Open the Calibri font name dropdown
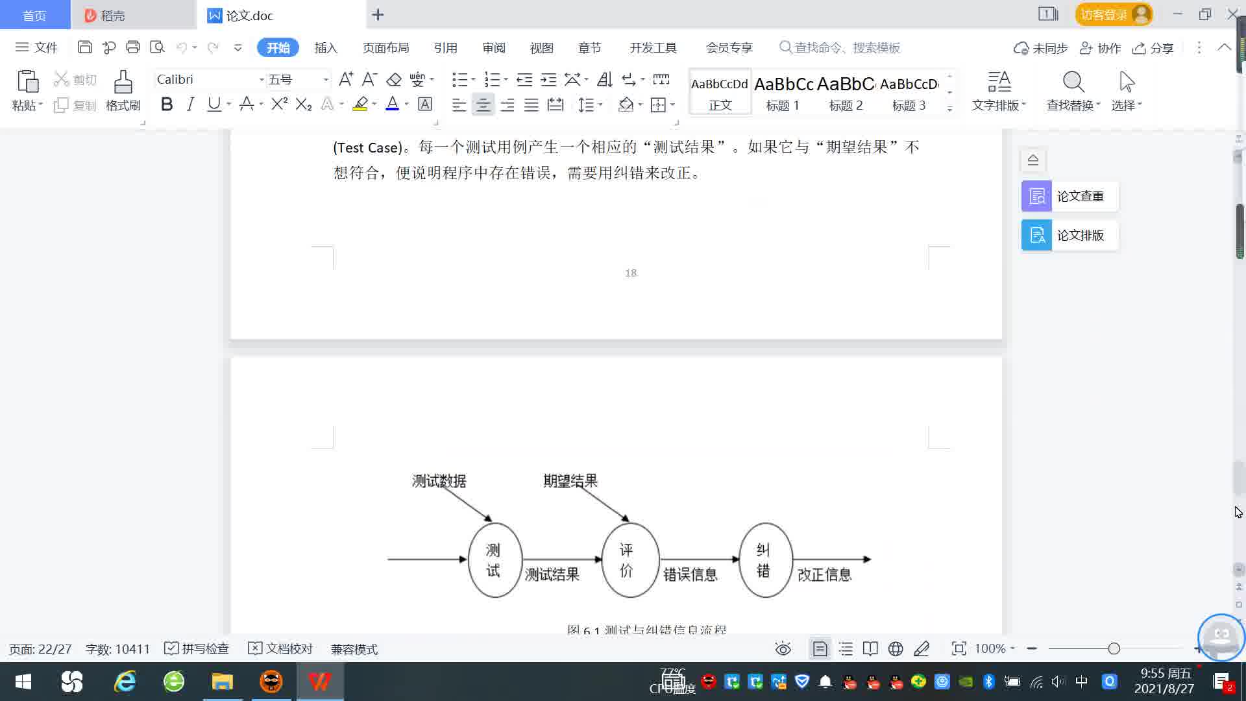 262,79
